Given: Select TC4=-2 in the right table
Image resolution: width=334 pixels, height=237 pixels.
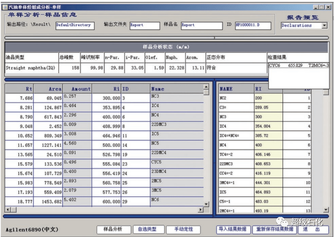Looking at the screenshot, I should (236, 154).
